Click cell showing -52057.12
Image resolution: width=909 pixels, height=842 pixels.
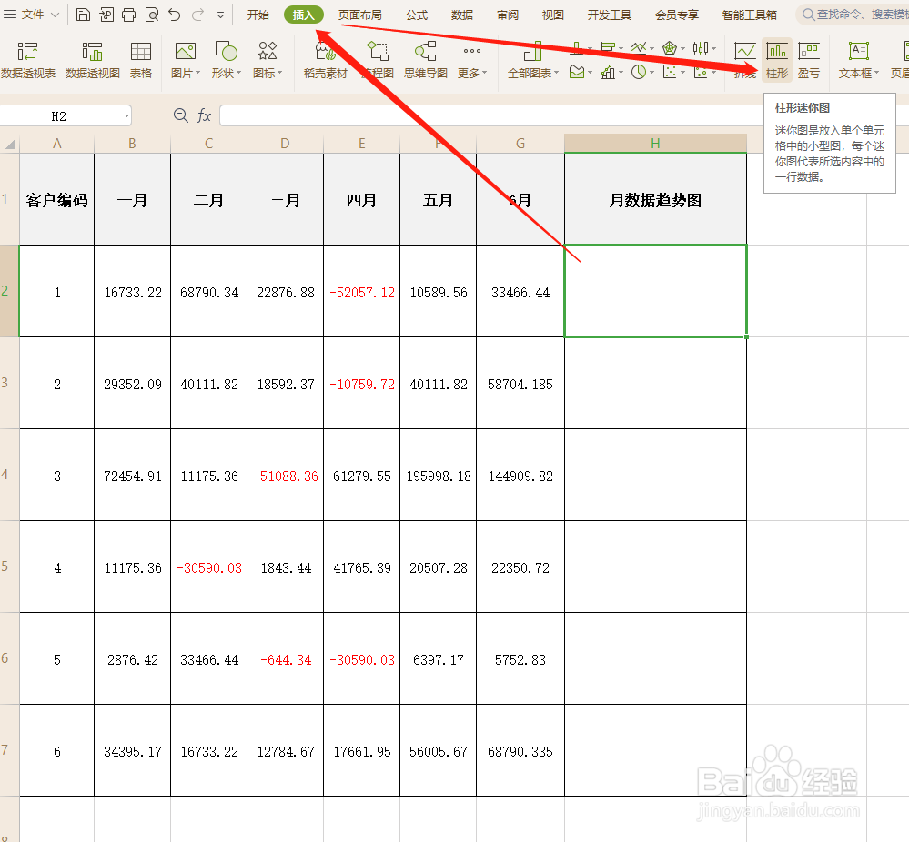(x=362, y=292)
